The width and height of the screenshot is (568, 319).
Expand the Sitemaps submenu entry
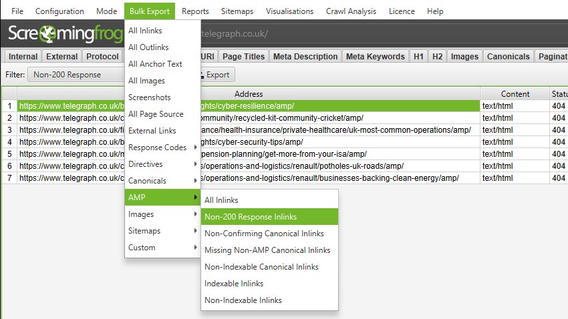(162, 231)
